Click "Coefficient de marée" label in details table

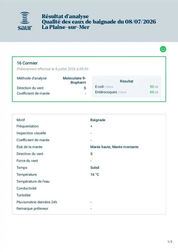pyautogui.click(x=33, y=140)
